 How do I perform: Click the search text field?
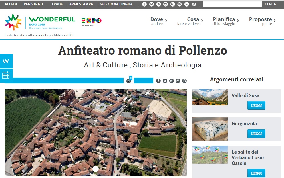click(232, 4)
